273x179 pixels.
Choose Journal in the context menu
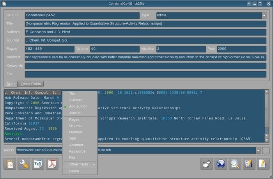[x=80, y=113]
